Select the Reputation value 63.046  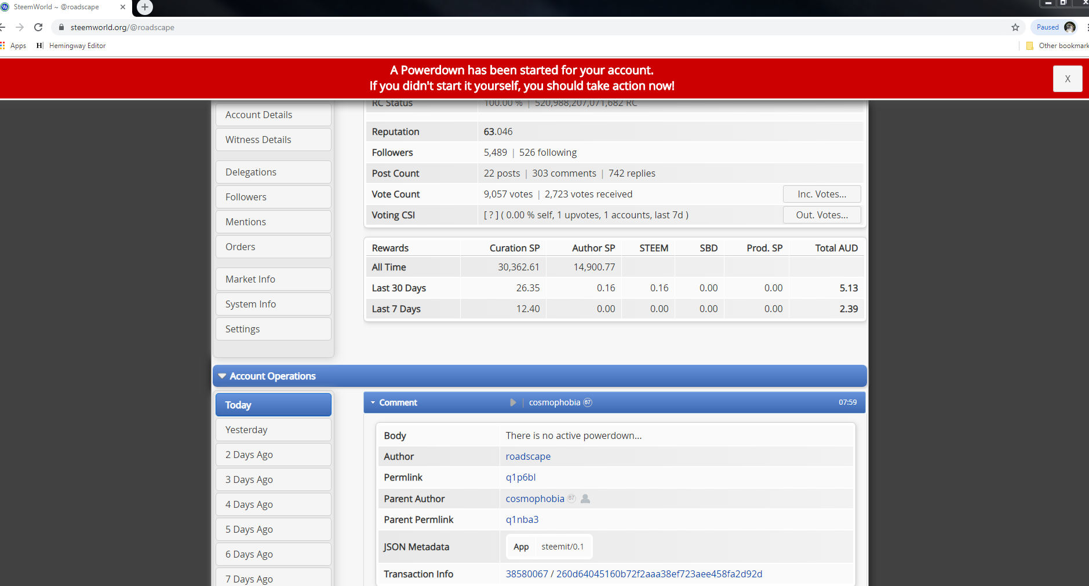click(498, 131)
